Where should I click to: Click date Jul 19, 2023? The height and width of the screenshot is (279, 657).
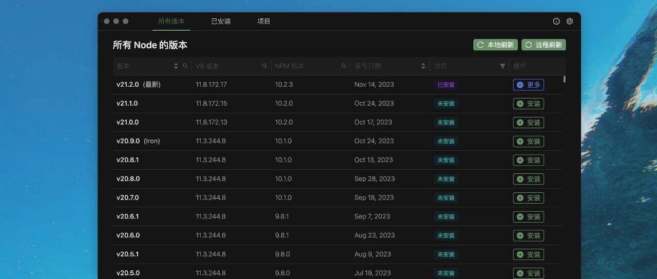coord(373,273)
